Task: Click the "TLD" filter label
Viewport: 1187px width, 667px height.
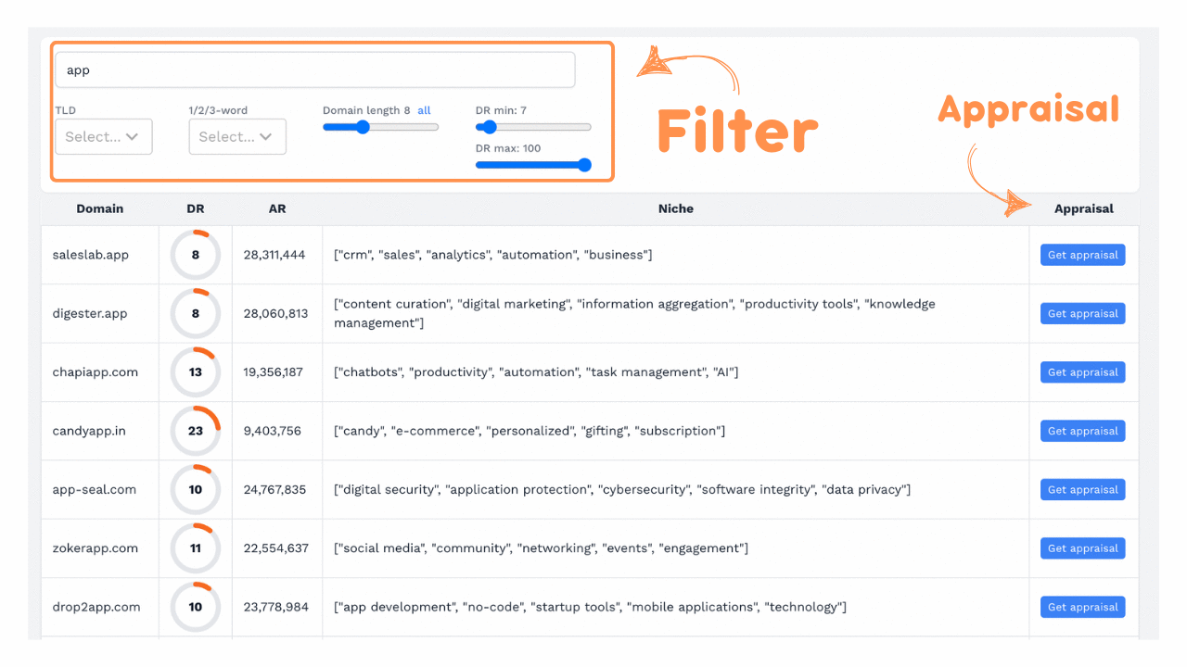Action: tap(66, 110)
